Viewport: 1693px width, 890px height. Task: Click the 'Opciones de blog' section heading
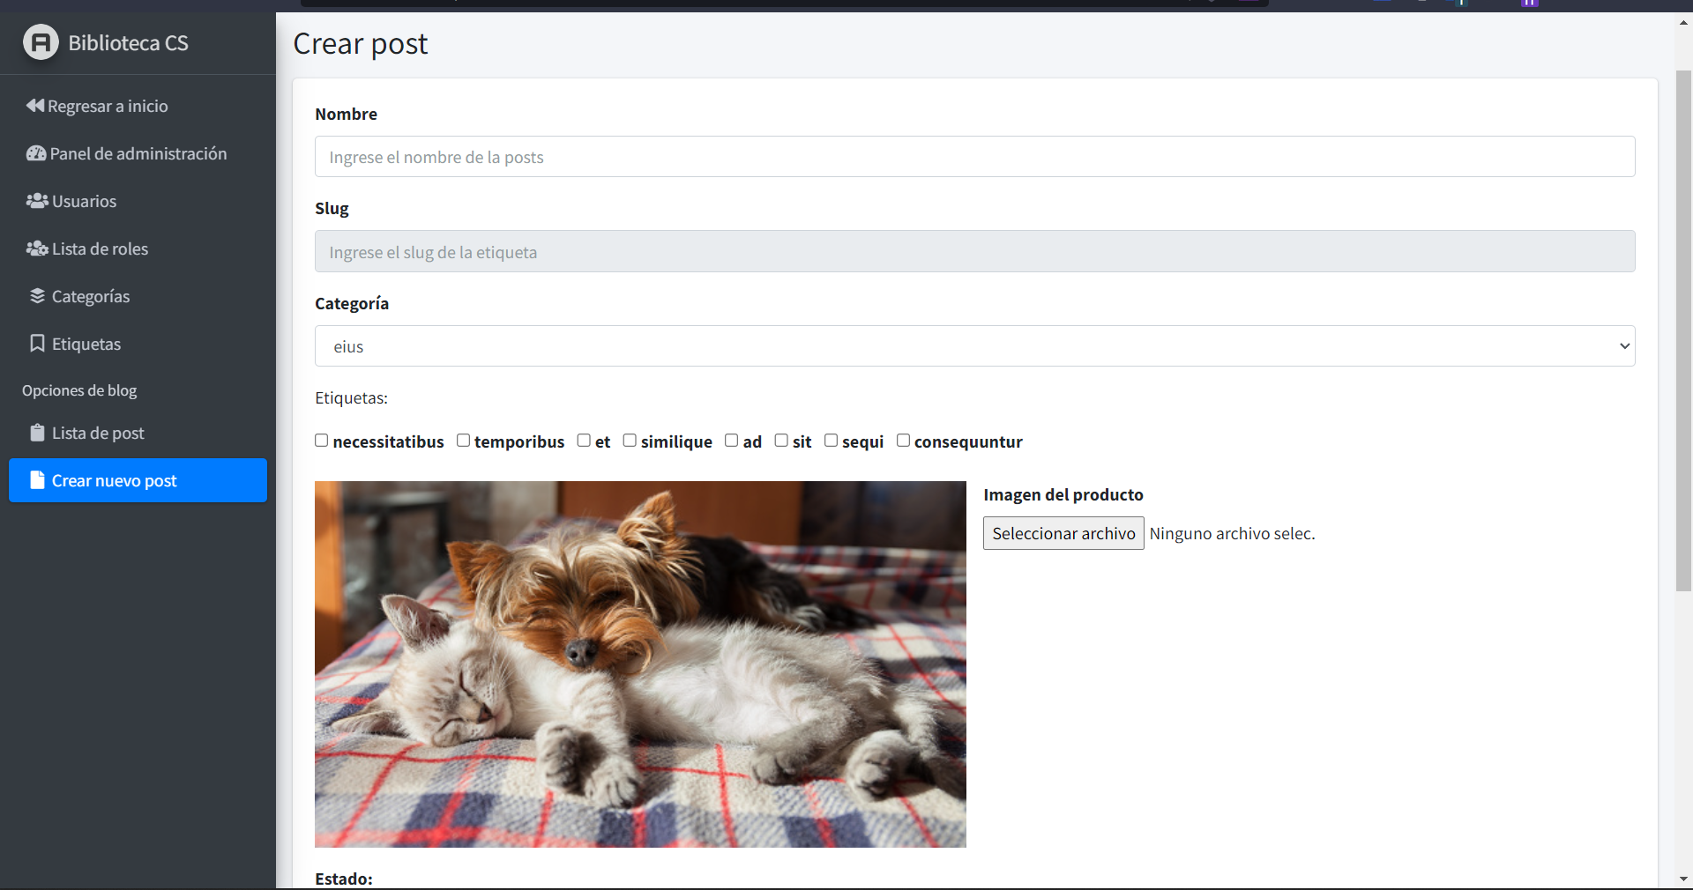(x=79, y=390)
